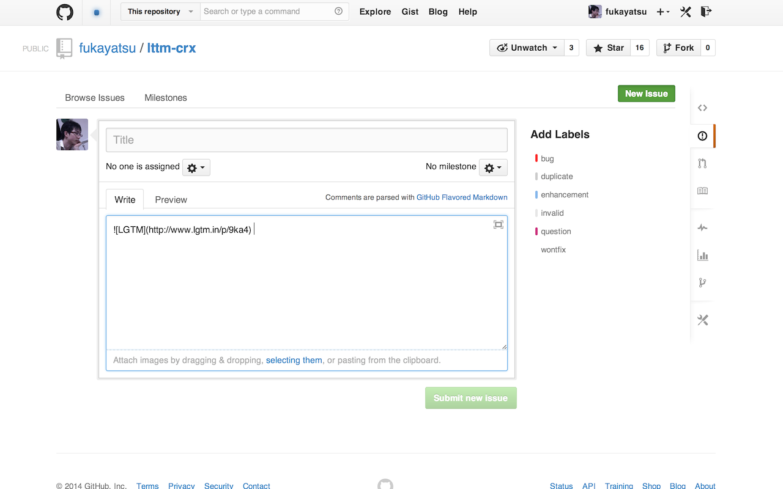
Task: Go to Blog in top navigation
Action: point(438,12)
